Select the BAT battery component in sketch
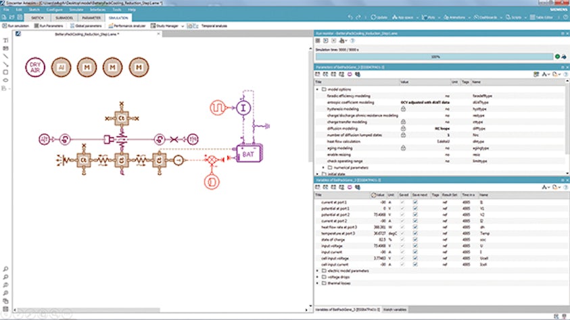 [x=249, y=153]
